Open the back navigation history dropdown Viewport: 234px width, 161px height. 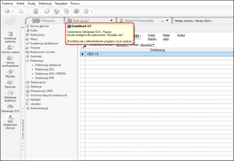[x=13, y=11]
